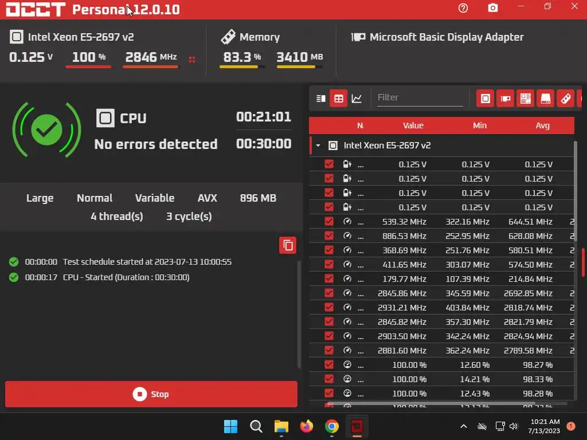This screenshot has width=587, height=440.
Task: Switch to list view icon in monitoring panel
Action: [x=321, y=99]
